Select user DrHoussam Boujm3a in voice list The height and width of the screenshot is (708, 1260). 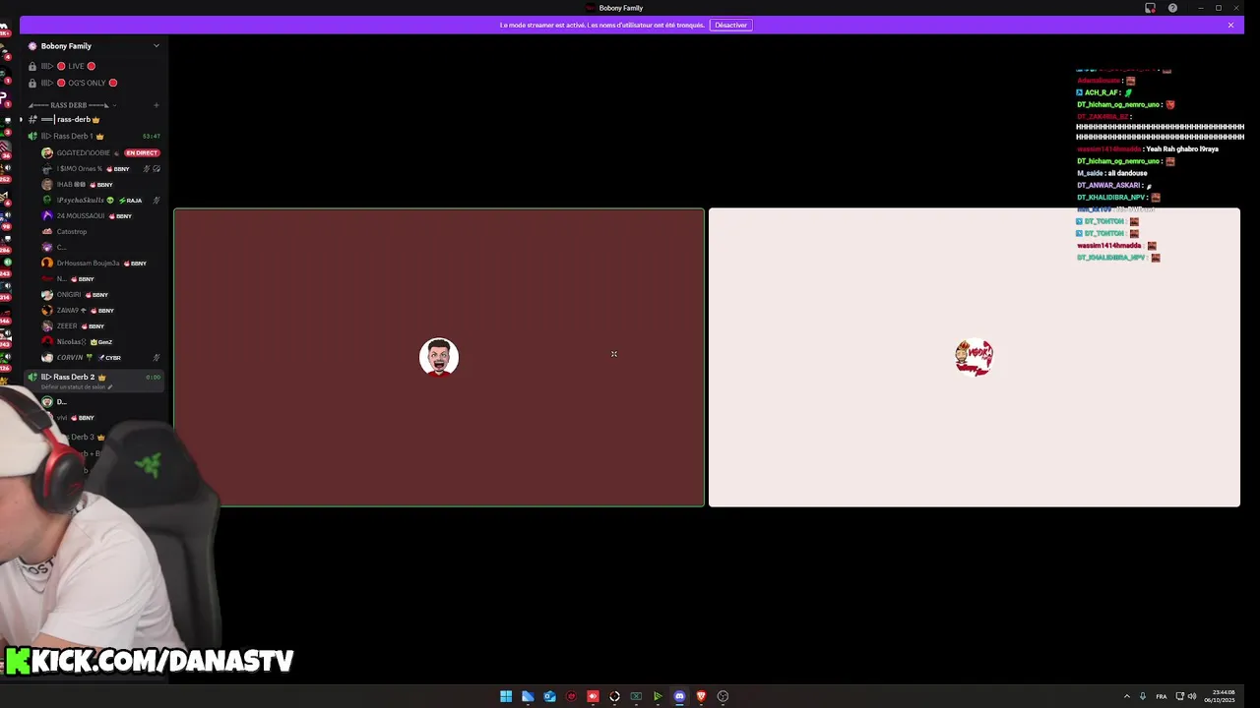click(x=100, y=264)
